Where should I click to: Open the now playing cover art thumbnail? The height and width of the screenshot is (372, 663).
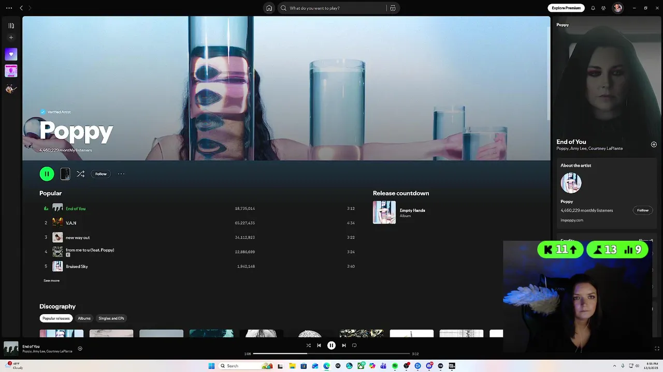[11, 349]
